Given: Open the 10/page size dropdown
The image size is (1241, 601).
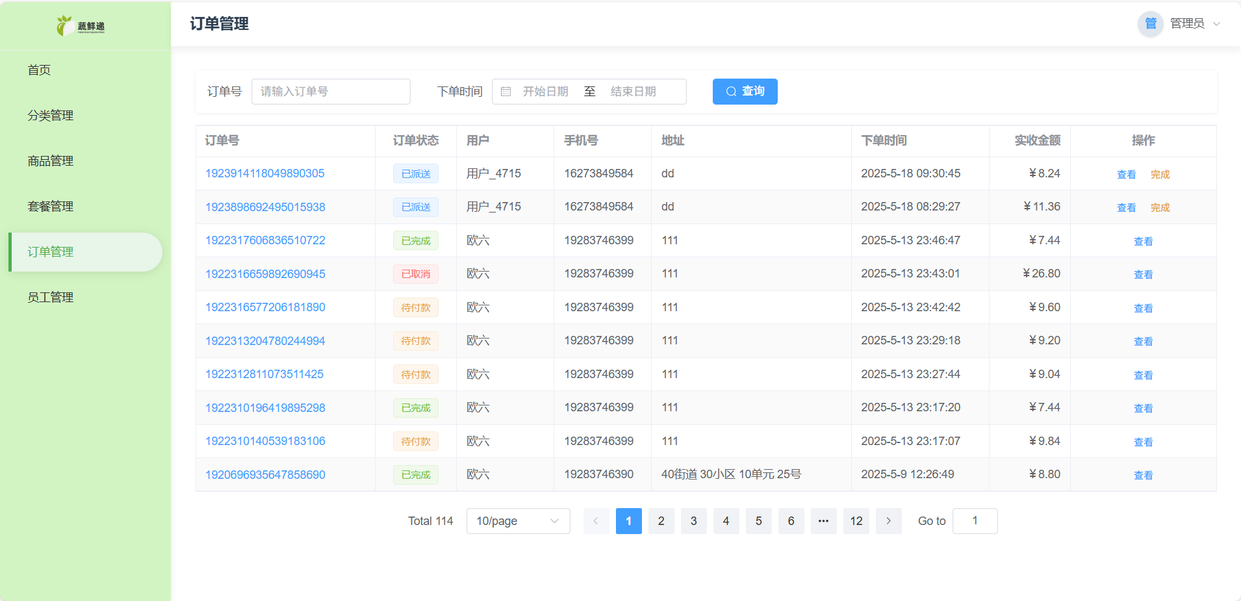Looking at the screenshot, I should [x=518, y=521].
